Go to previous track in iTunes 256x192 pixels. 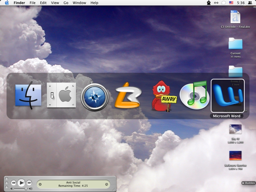pos(13,183)
